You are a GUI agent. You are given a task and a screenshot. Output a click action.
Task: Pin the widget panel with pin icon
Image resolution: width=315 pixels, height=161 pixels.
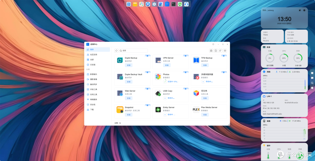(300, 10)
